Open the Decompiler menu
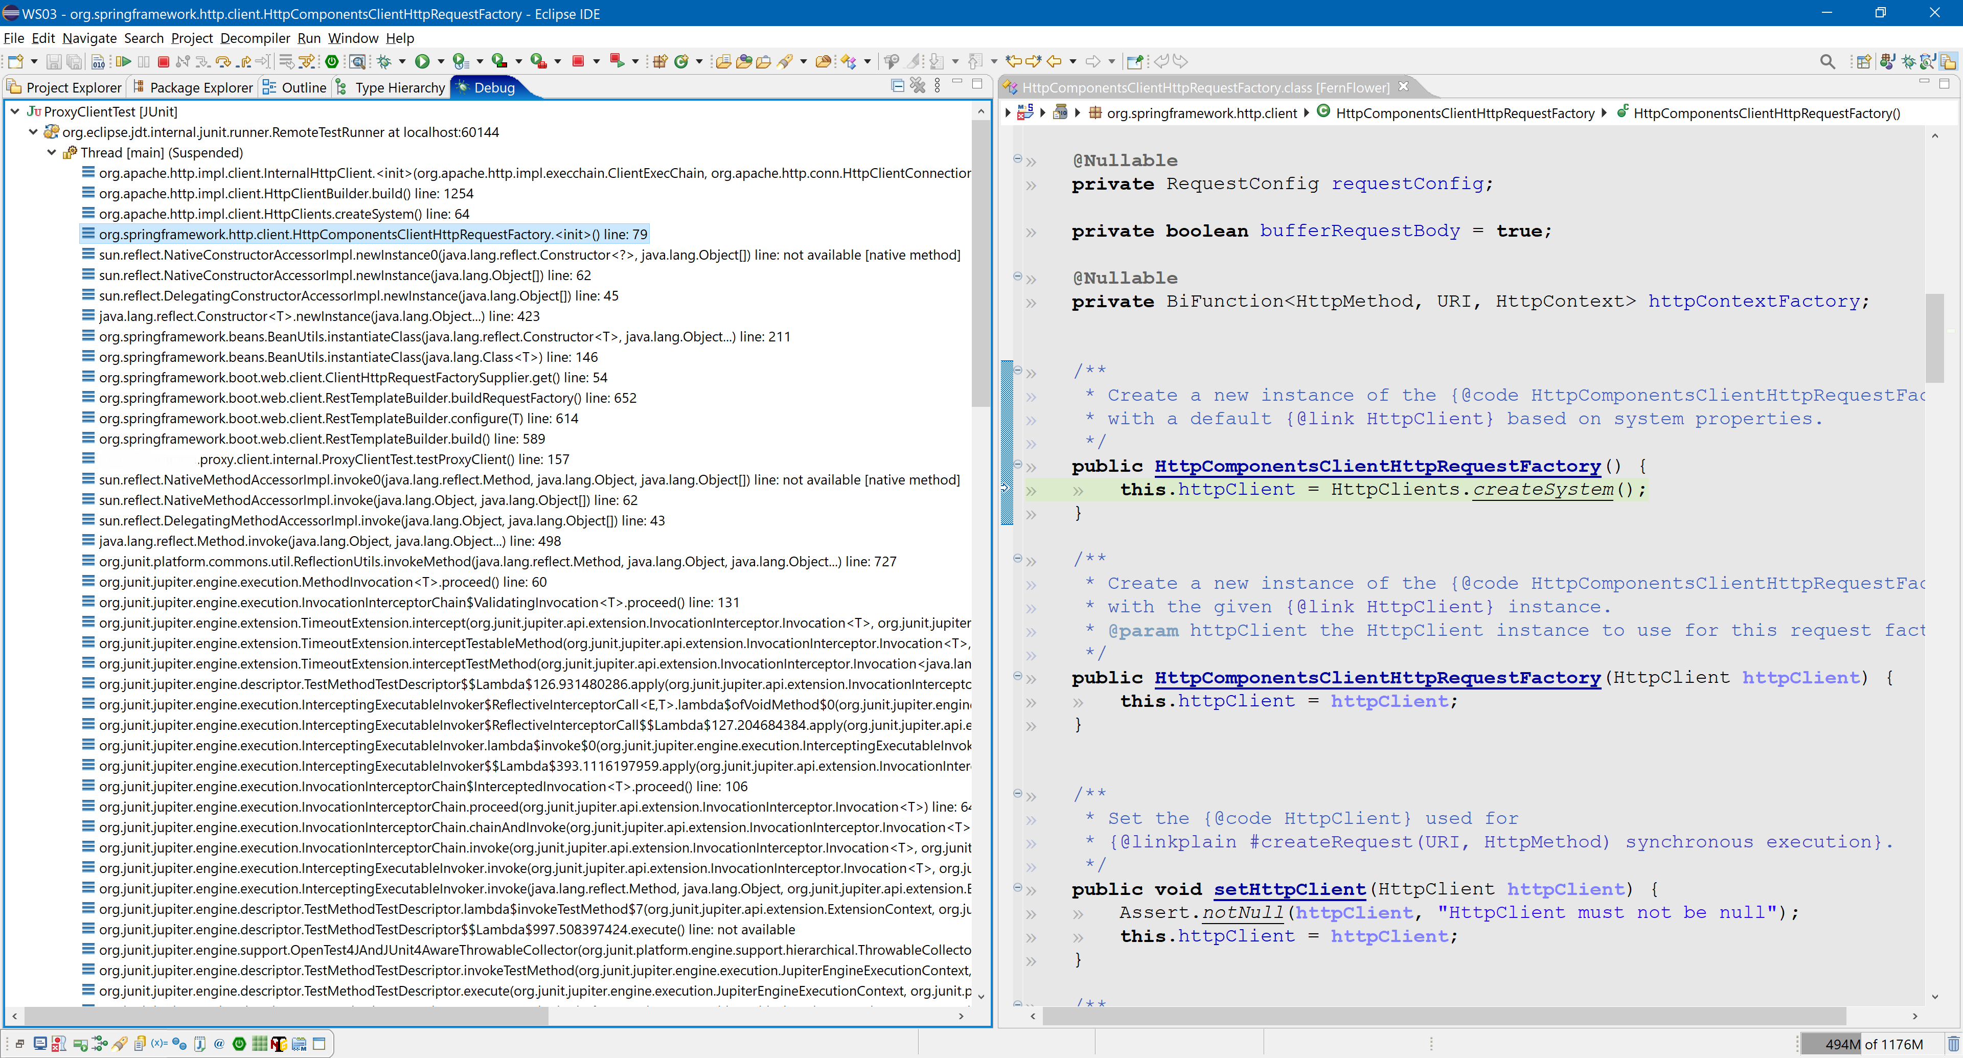This screenshot has height=1058, width=1963. click(x=255, y=38)
